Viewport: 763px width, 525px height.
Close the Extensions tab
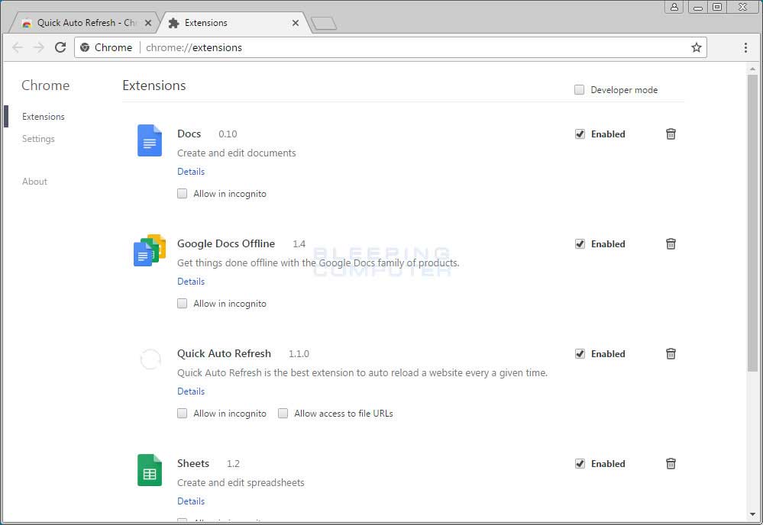[x=296, y=23]
